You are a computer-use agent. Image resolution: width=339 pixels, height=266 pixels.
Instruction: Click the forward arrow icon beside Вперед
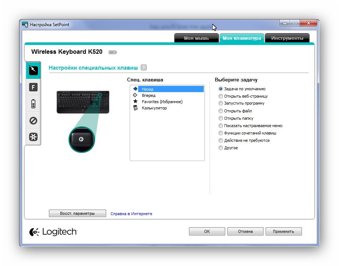pos(135,95)
